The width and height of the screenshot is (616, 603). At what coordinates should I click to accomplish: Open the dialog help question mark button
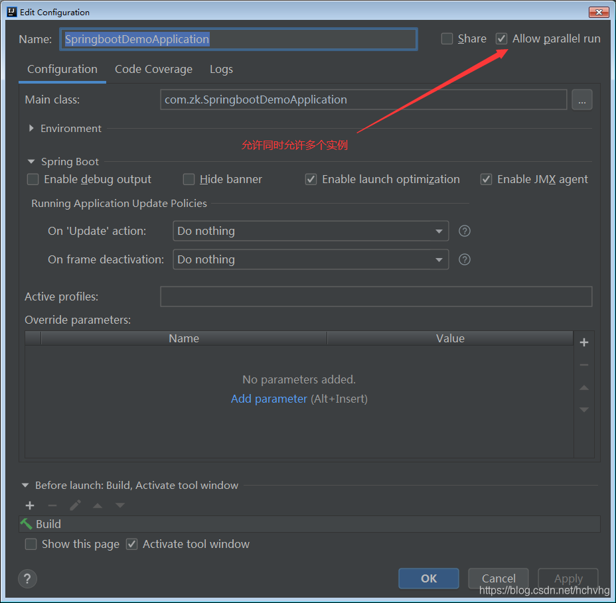(x=28, y=578)
